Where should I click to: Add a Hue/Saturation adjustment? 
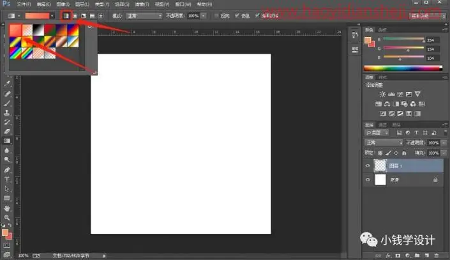tap(379, 103)
